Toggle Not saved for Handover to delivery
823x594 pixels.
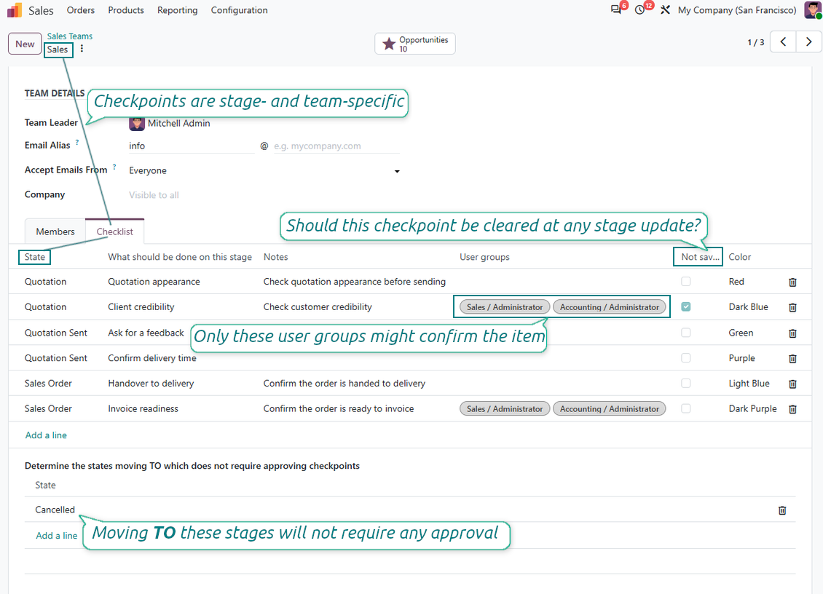(x=685, y=384)
